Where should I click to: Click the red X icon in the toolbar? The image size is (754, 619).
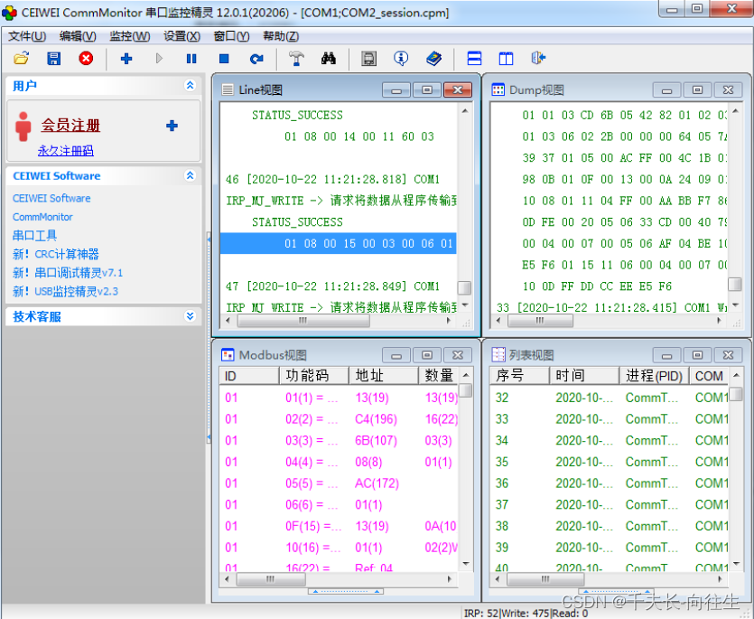click(86, 59)
